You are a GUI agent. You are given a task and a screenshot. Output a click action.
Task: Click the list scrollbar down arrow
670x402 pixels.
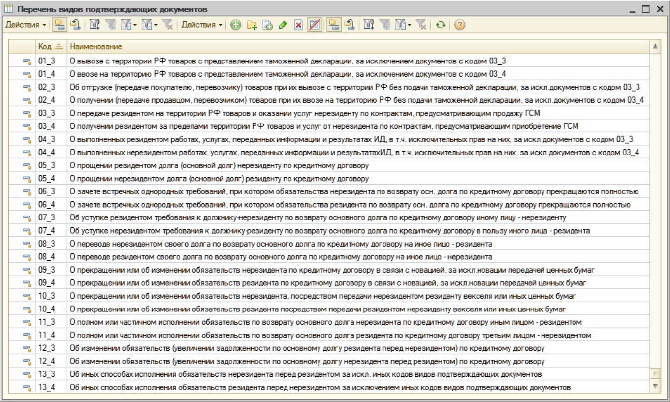[x=655, y=386]
